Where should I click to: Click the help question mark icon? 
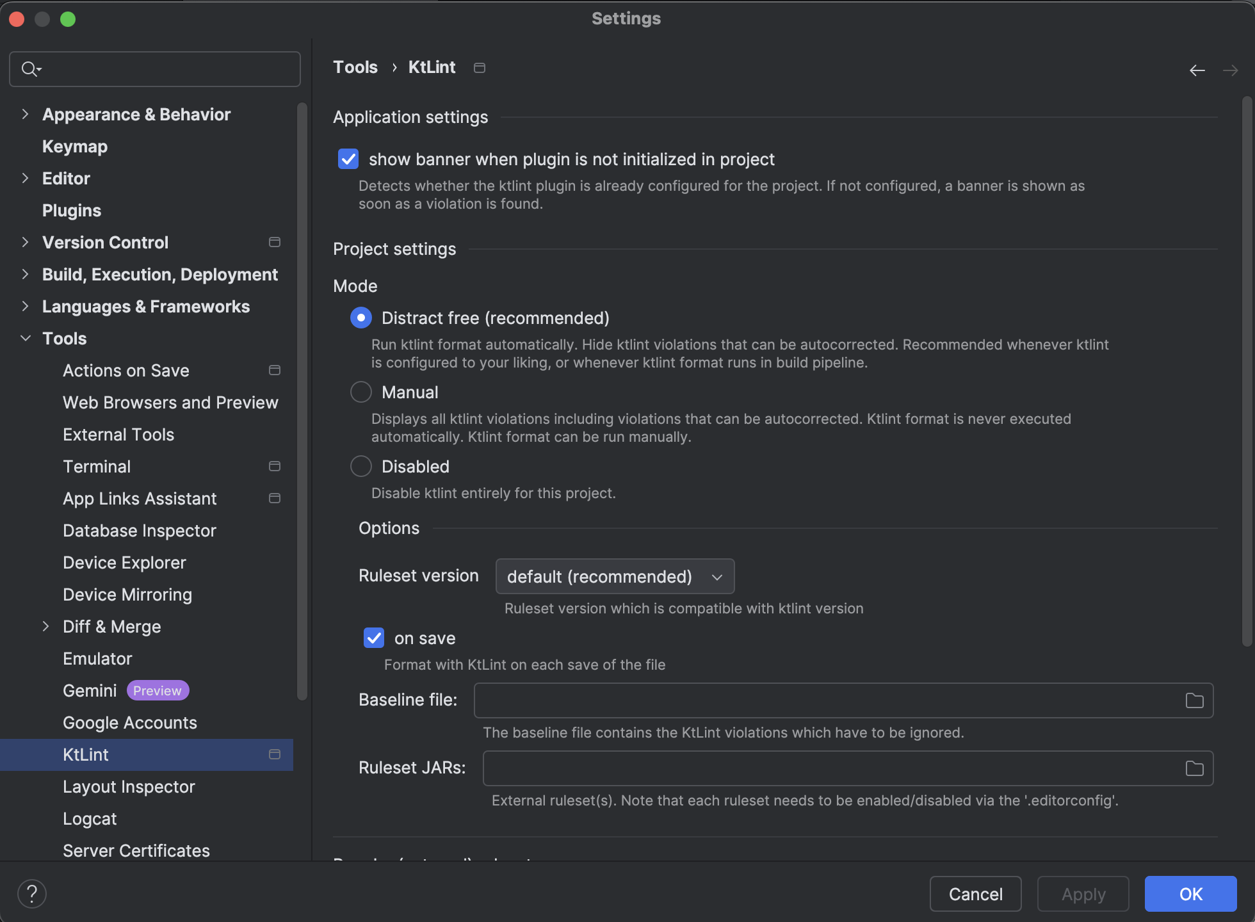[x=32, y=893]
